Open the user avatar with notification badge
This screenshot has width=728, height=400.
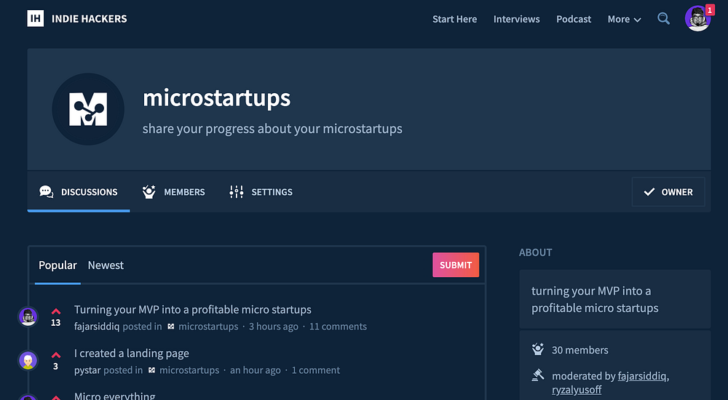tap(697, 19)
